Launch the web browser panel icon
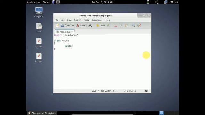The height and width of the screenshot is (115, 205). pyautogui.click(x=53, y=2)
